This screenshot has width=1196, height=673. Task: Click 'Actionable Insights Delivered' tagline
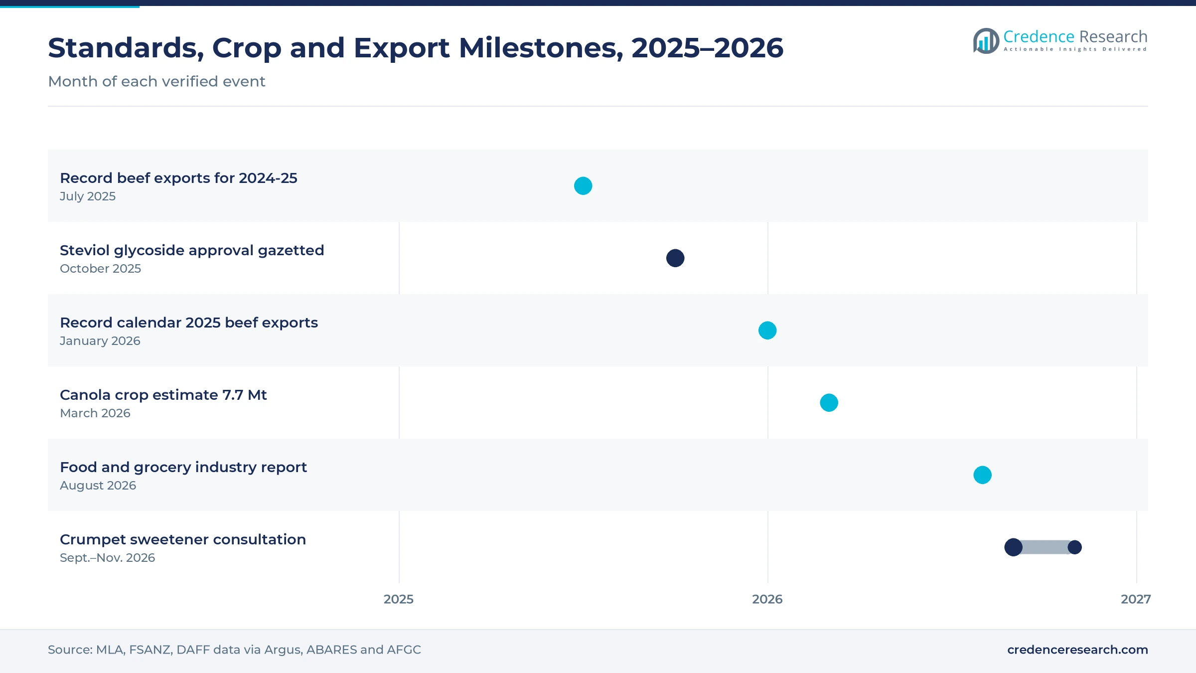click(1075, 49)
